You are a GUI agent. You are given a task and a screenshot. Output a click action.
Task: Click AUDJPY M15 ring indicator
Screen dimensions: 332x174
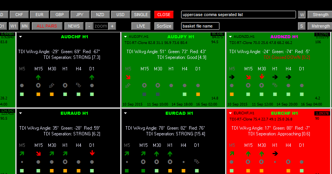[x=144, y=85]
